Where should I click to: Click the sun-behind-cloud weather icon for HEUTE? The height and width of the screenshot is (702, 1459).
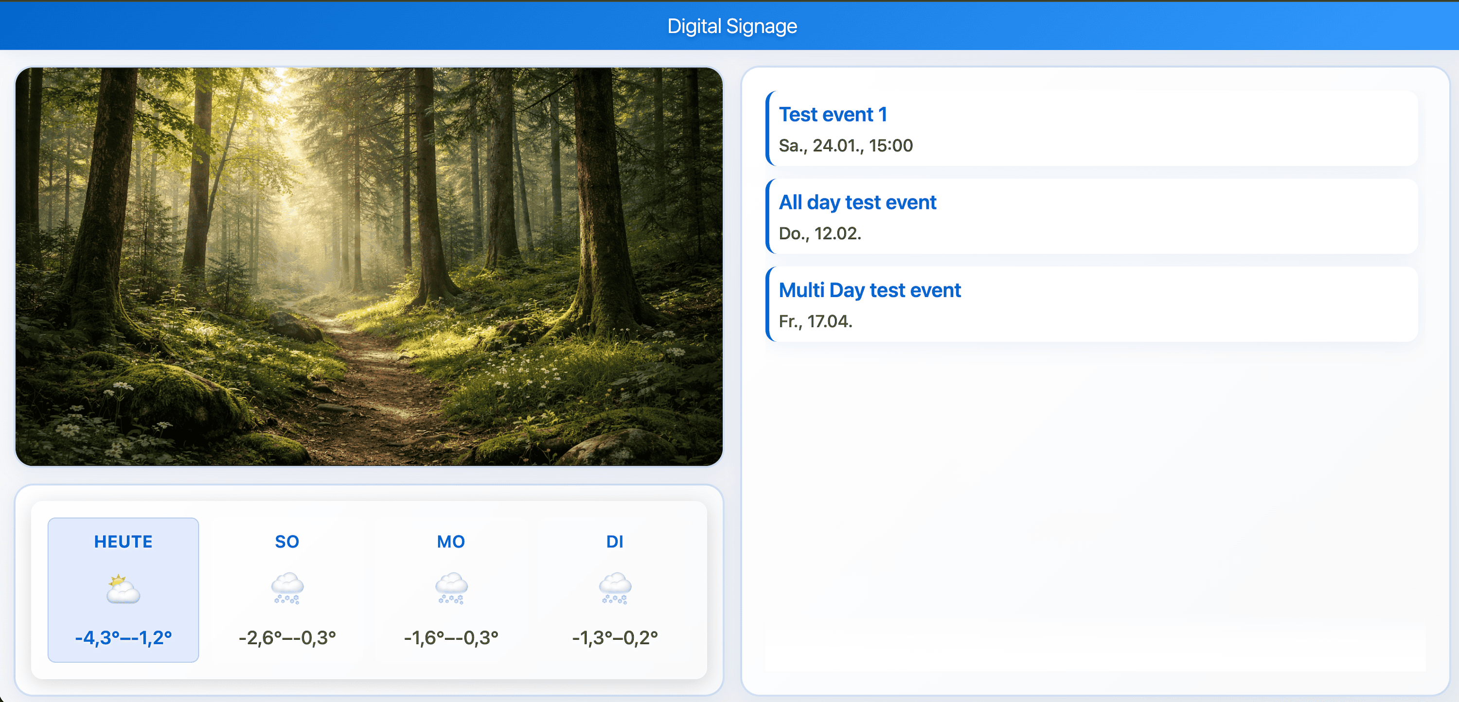[x=123, y=592]
